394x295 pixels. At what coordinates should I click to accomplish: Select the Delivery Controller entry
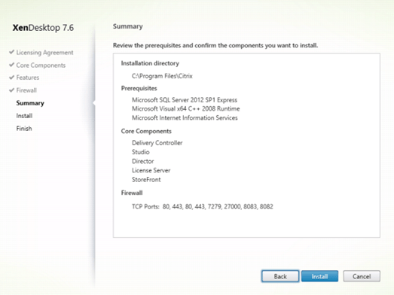pos(157,143)
